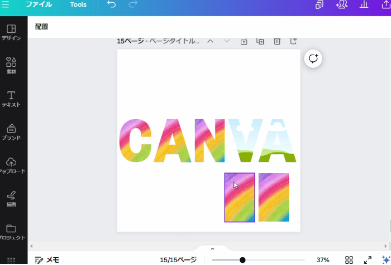
Task: Select the right rainbow rectangle
Action: 274,198
